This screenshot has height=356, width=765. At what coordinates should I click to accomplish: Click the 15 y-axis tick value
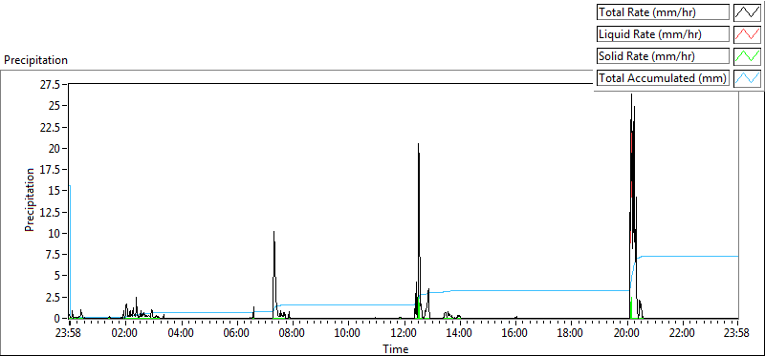(55, 191)
